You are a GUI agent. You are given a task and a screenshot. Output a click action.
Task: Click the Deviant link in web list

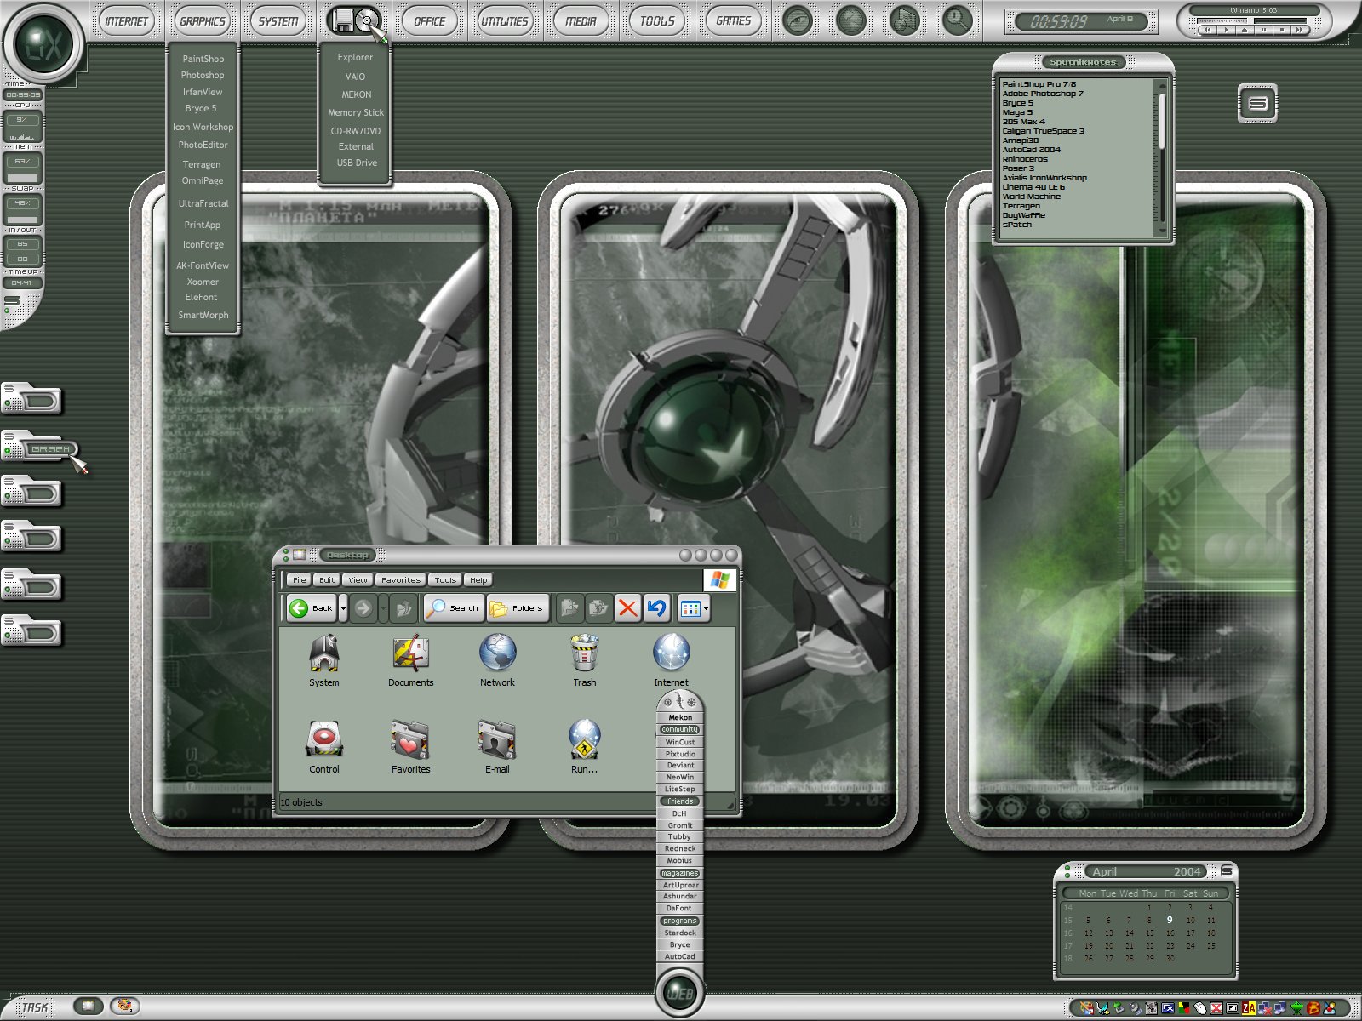click(x=680, y=765)
